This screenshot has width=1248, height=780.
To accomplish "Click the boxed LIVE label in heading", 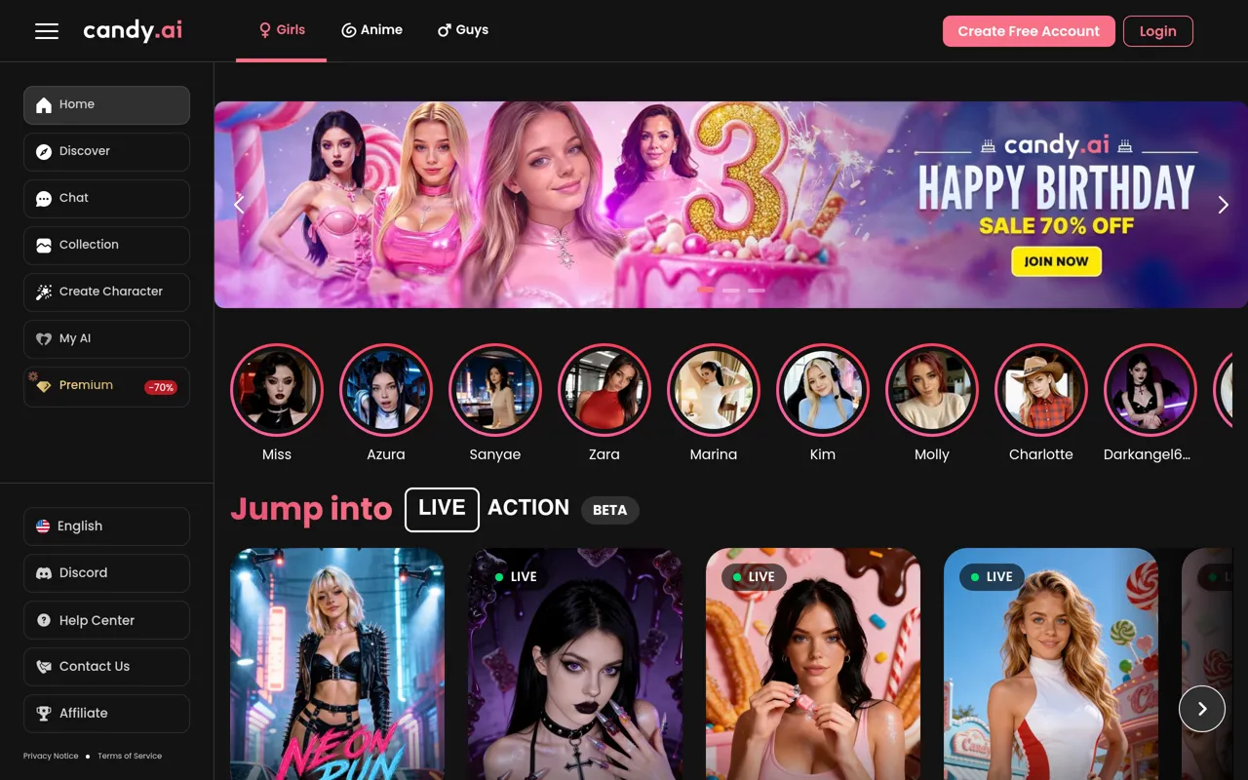I will [x=442, y=509].
